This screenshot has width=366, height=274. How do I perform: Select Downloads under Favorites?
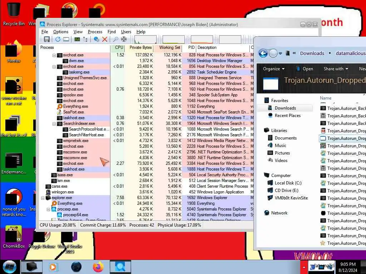click(285, 108)
